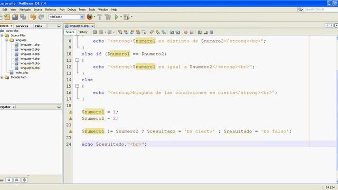Collapse the Source Files tree node
Screen dimensions: 338x190
pos(2,35)
